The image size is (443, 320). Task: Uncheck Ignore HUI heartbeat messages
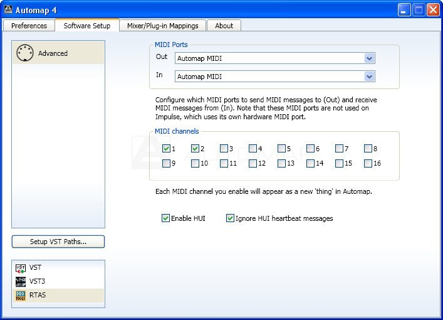[230, 218]
